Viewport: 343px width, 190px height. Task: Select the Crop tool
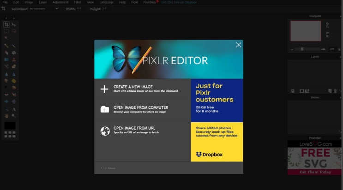(x=6, y=24)
